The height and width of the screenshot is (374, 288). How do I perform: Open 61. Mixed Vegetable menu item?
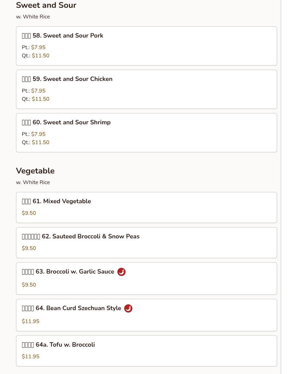(146, 208)
